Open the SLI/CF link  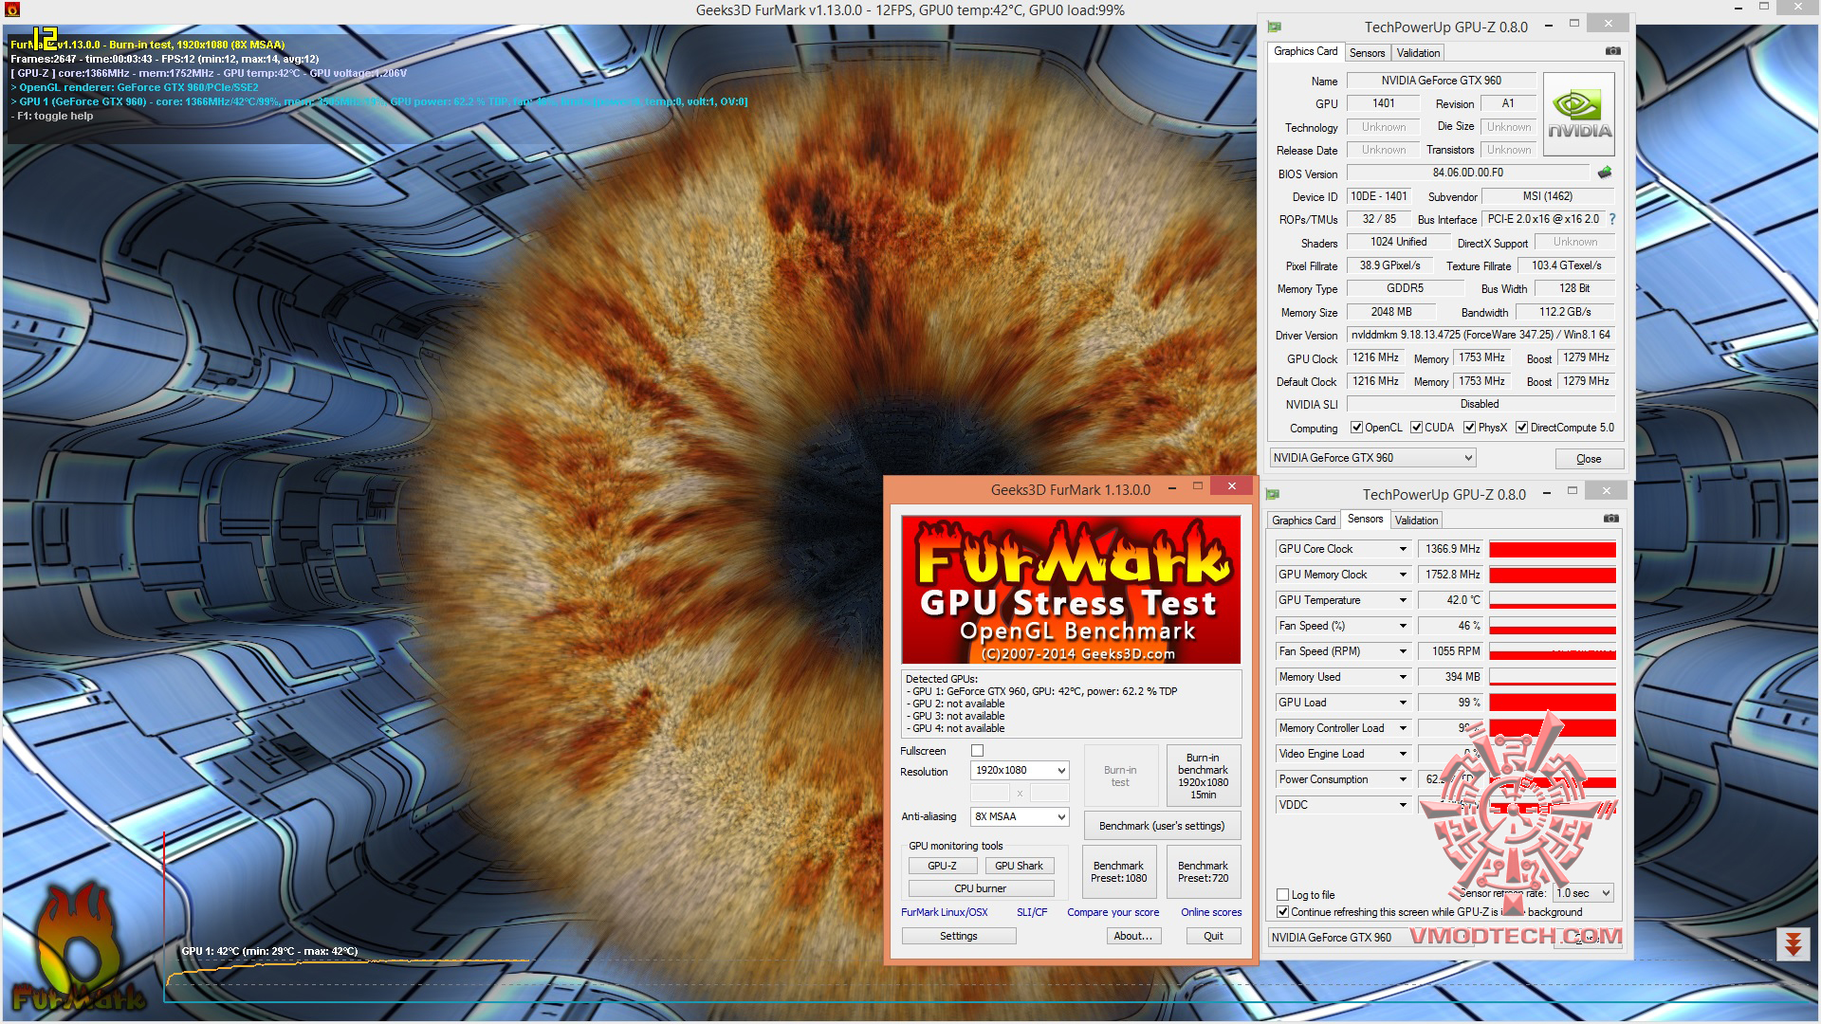point(1032,912)
